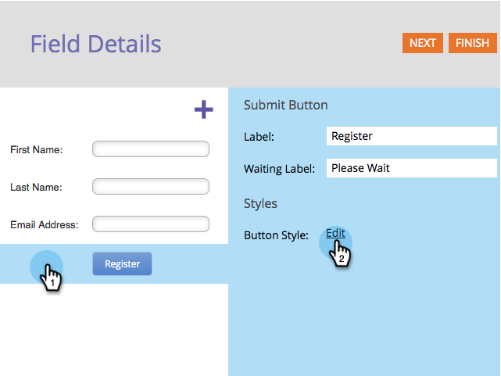
Task: Focus the Email Address text field
Action: point(151,224)
